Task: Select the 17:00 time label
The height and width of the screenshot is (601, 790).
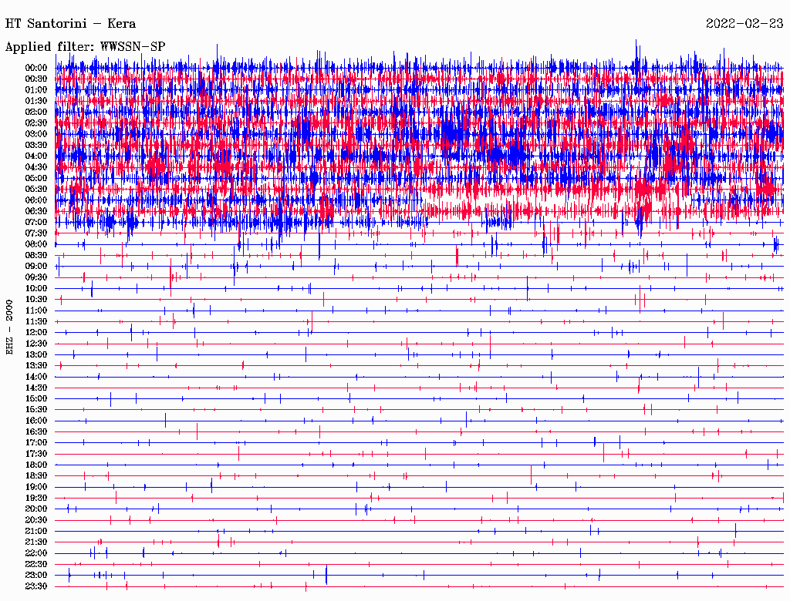Action: click(36, 443)
